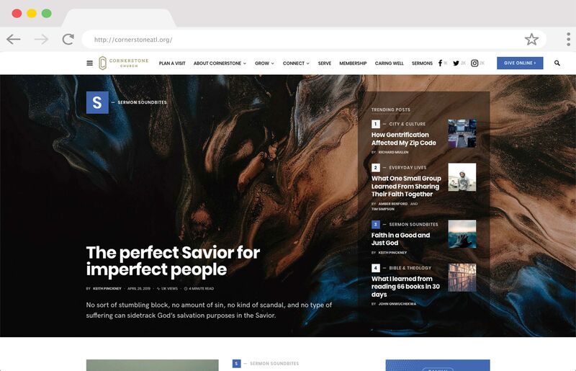The width and height of the screenshot is (576, 371).
Task: Open browser three-dot options menu
Action: pos(568,40)
